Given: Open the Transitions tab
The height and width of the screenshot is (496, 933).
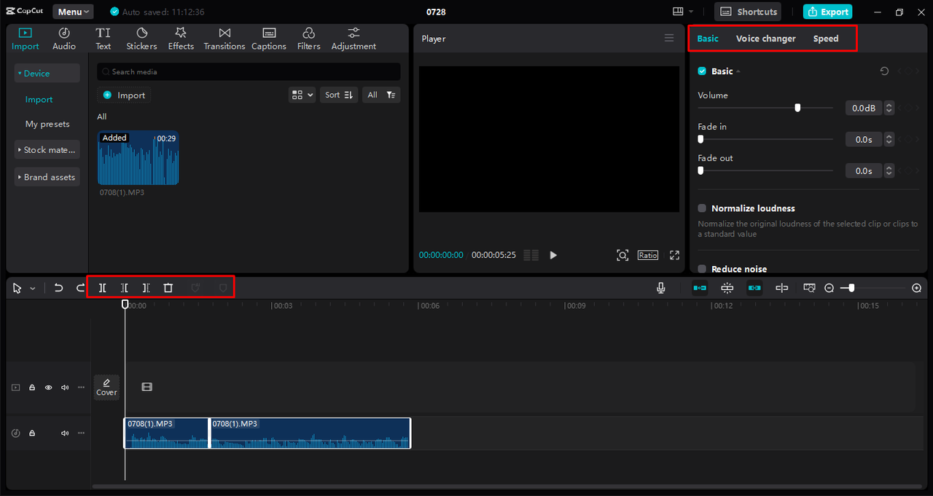Looking at the screenshot, I should point(225,39).
